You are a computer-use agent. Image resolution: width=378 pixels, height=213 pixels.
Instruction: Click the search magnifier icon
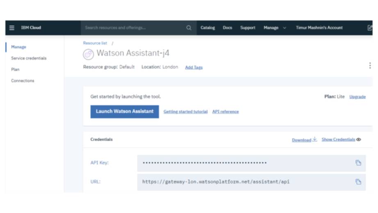click(189, 28)
